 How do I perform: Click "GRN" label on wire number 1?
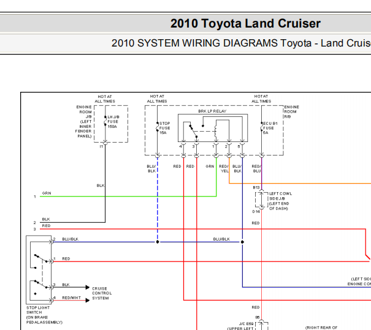(47, 193)
